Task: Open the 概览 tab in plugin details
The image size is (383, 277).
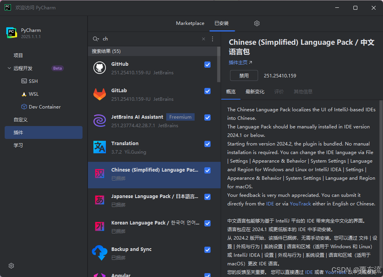Action: (231, 91)
